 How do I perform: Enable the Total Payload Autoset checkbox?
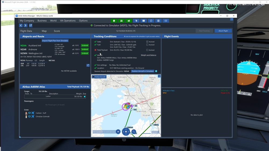(x=147, y=50)
